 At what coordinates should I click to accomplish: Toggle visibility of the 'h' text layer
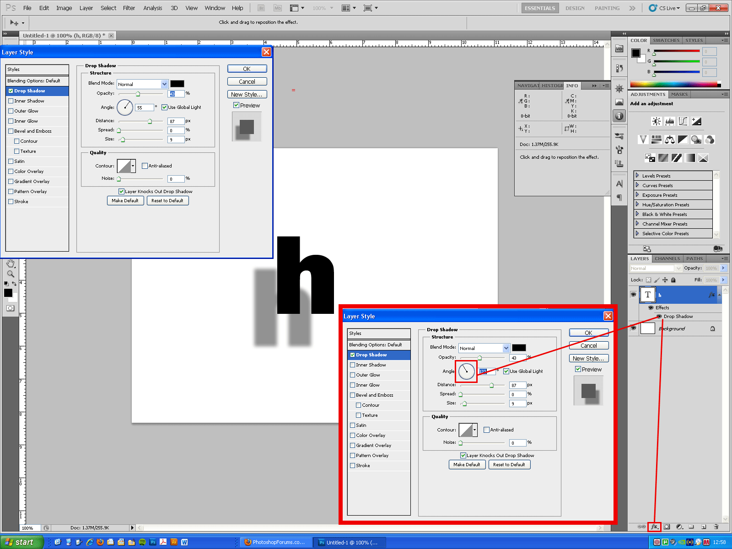click(633, 295)
